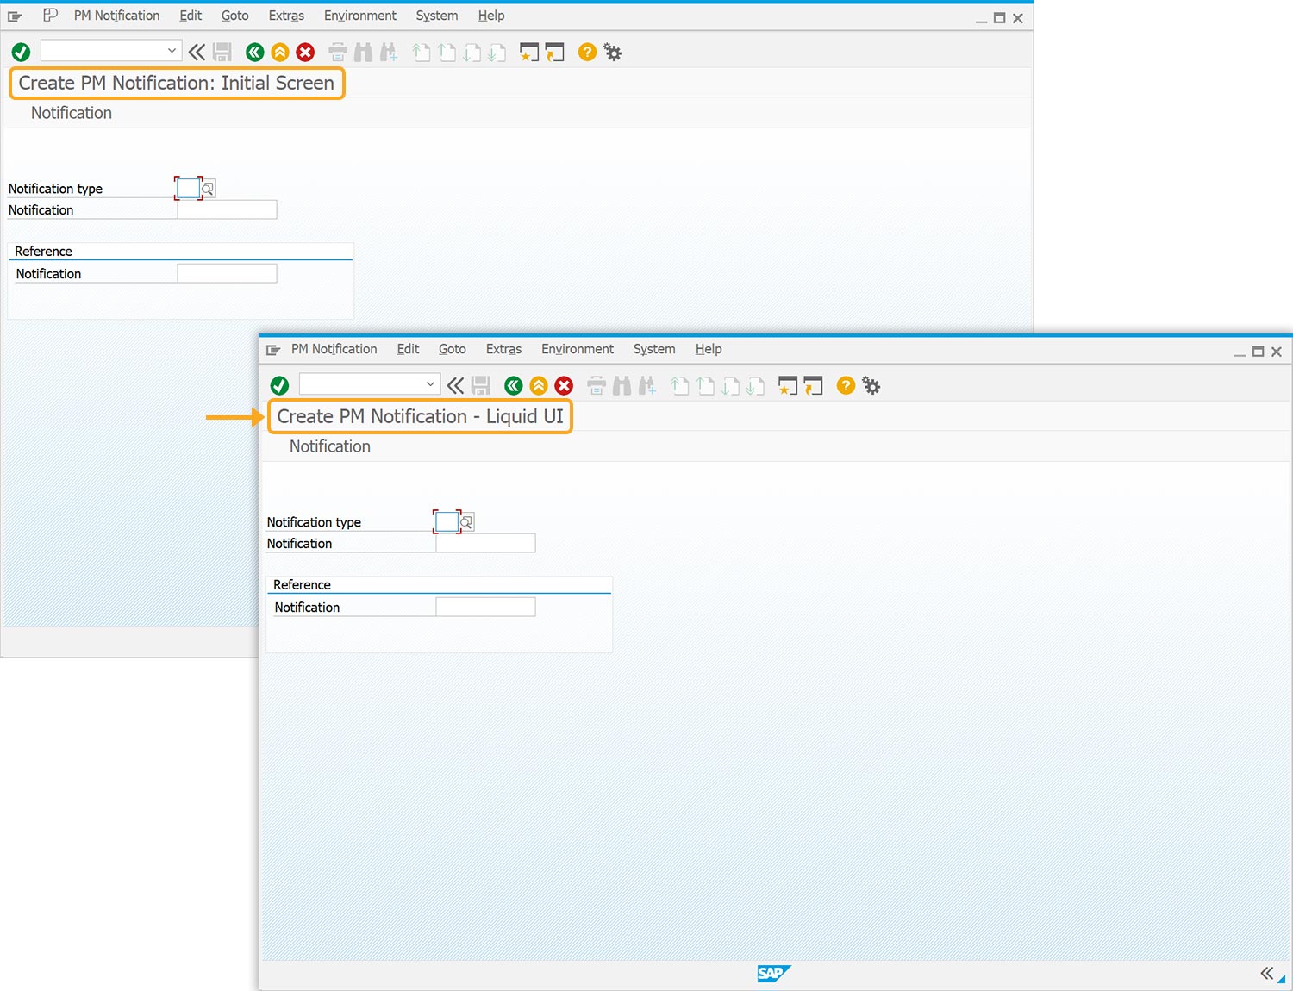The height and width of the screenshot is (991, 1293).
Task: Collapse command field double-chevron in front window
Action: click(455, 385)
